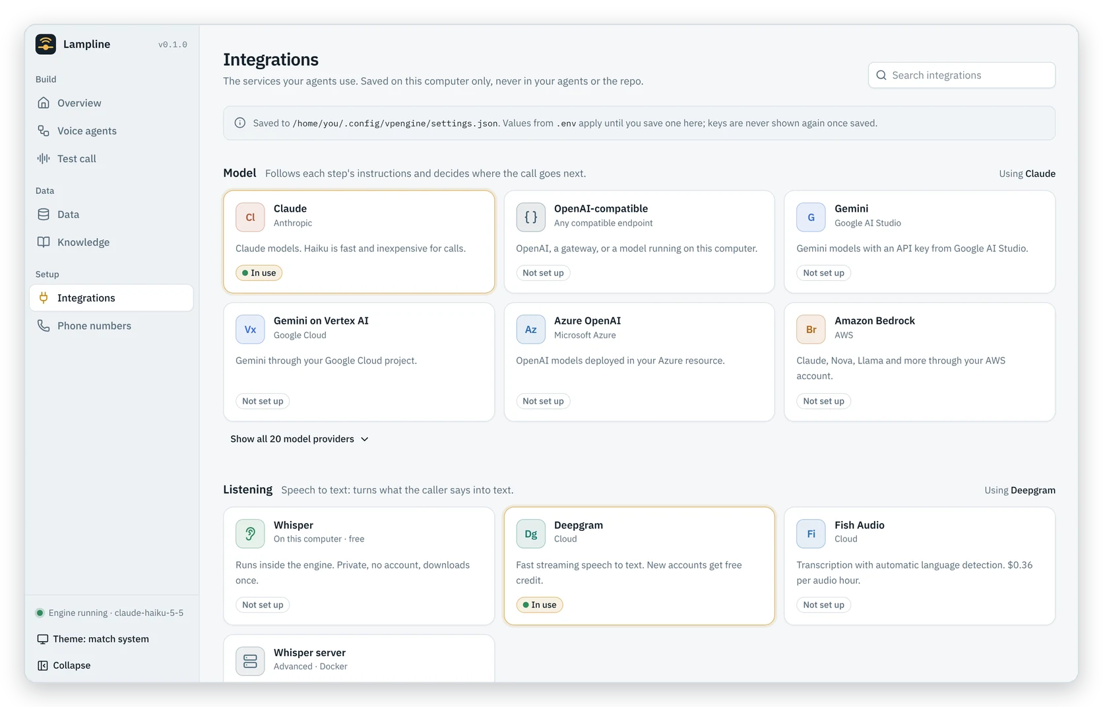
Task: Click the Fish Audio Fi icon
Action: (811, 534)
